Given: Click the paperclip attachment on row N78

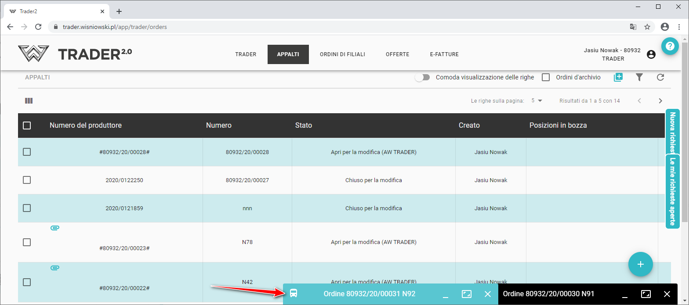Looking at the screenshot, I should (55, 228).
